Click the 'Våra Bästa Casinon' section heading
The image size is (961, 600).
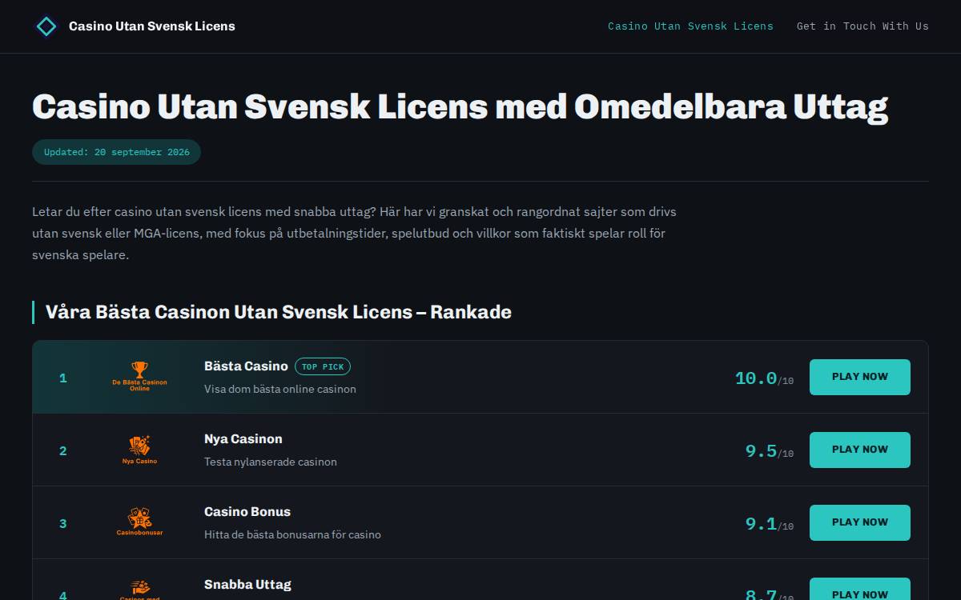pos(279,312)
